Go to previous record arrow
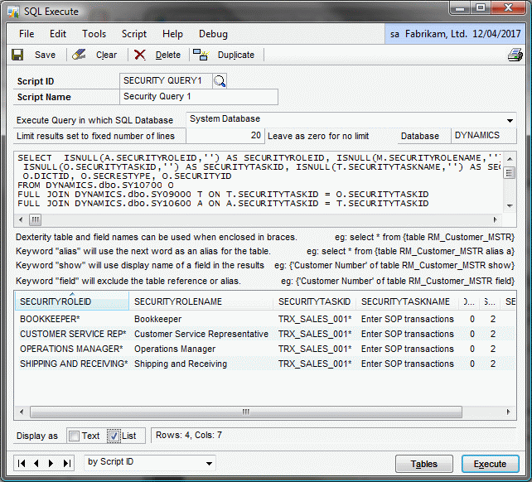 [36, 463]
